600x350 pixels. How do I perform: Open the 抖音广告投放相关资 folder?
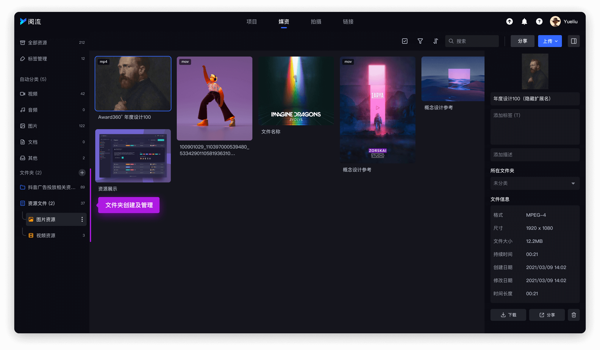point(52,187)
